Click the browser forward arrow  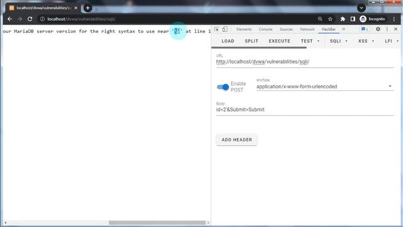[20, 19]
